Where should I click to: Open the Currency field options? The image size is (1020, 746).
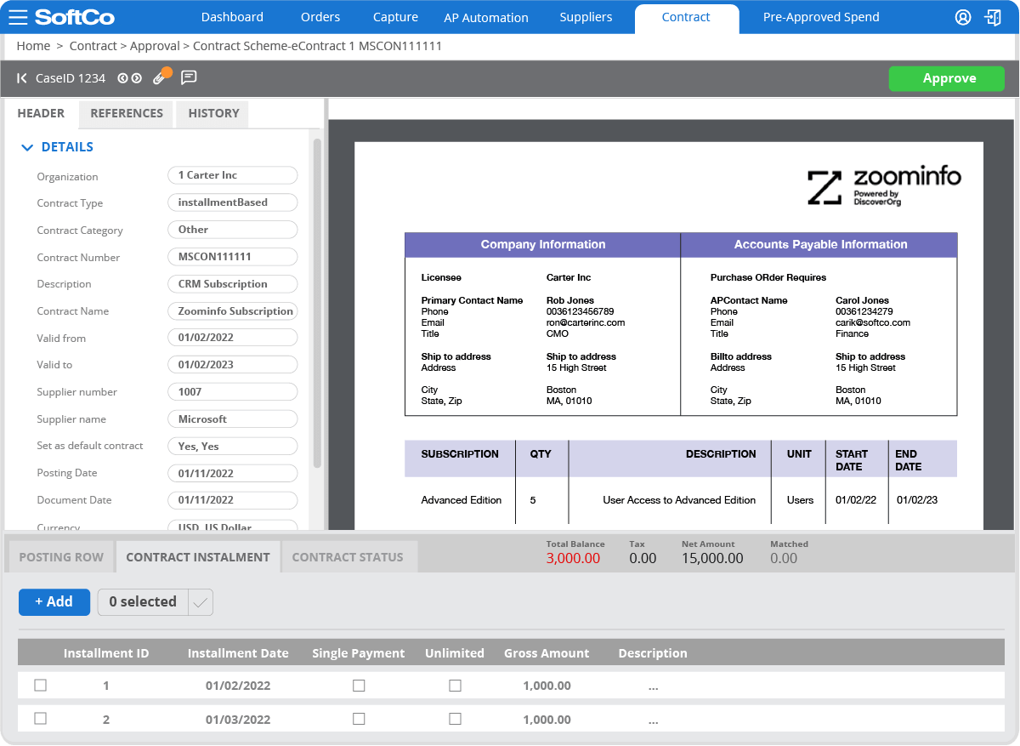pyautogui.click(x=232, y=525)
